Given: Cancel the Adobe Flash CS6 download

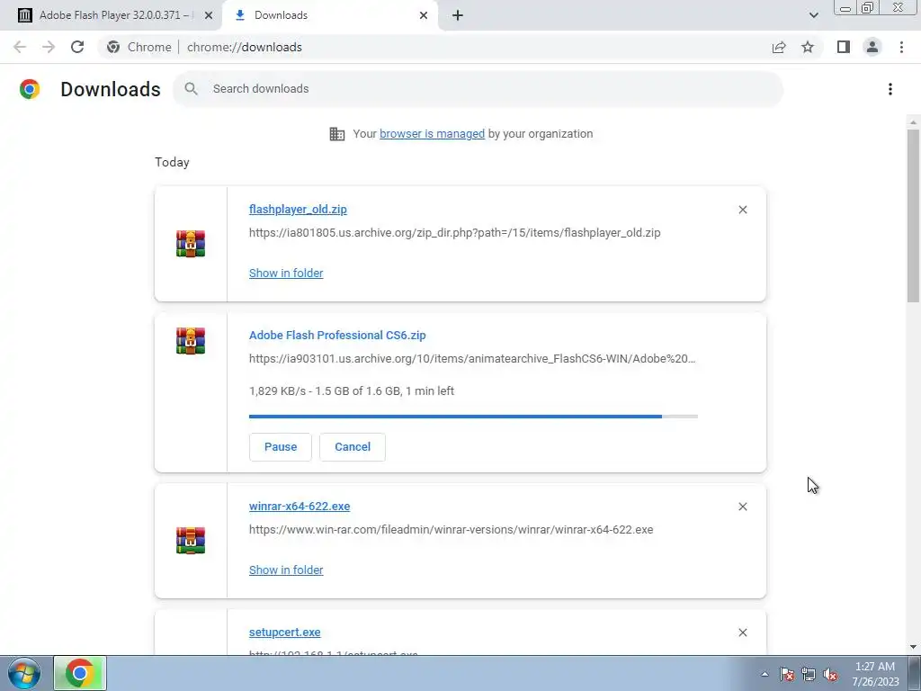Looking at the screenshot, I should tap(353, 446).
